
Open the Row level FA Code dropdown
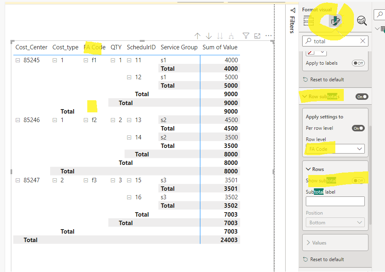tap(335, 149)
